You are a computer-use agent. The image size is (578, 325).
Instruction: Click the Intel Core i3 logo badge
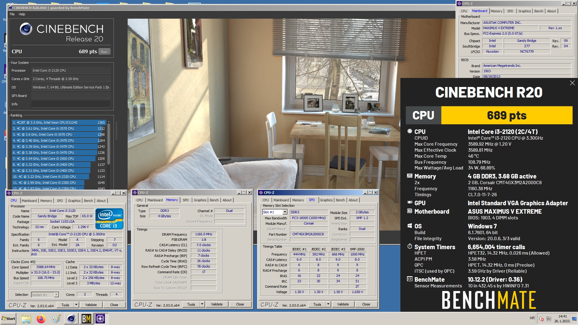[x=109, y=219]
